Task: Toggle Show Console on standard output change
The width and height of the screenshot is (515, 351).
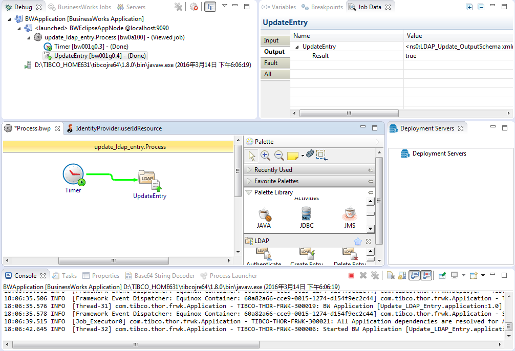Action: [415, 275]
